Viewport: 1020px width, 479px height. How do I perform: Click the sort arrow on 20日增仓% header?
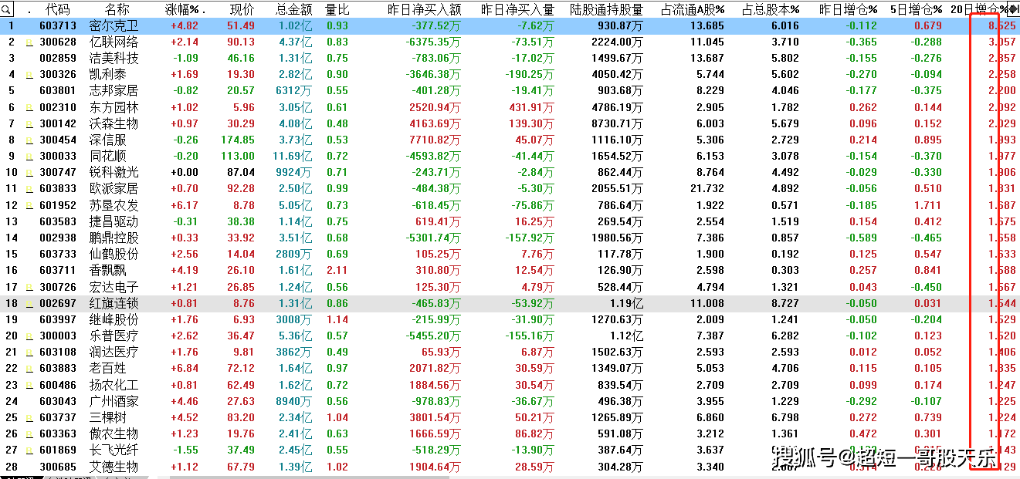point(1013,9)
